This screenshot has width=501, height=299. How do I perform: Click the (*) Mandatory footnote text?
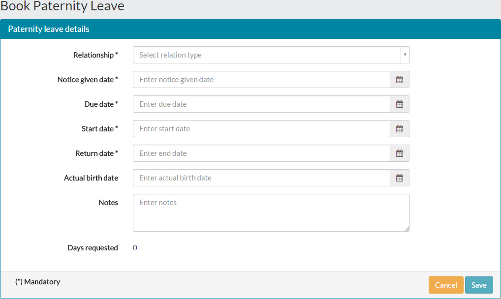coord(38,282)
